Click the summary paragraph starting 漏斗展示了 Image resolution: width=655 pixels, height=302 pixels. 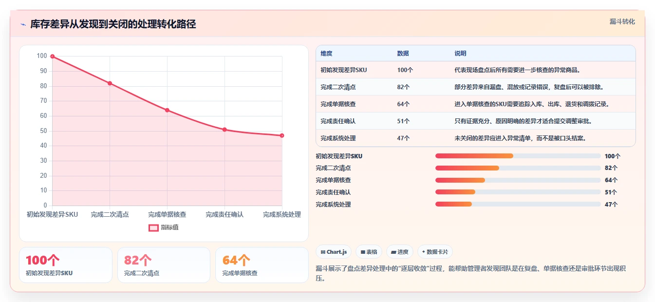click(470, 274)
